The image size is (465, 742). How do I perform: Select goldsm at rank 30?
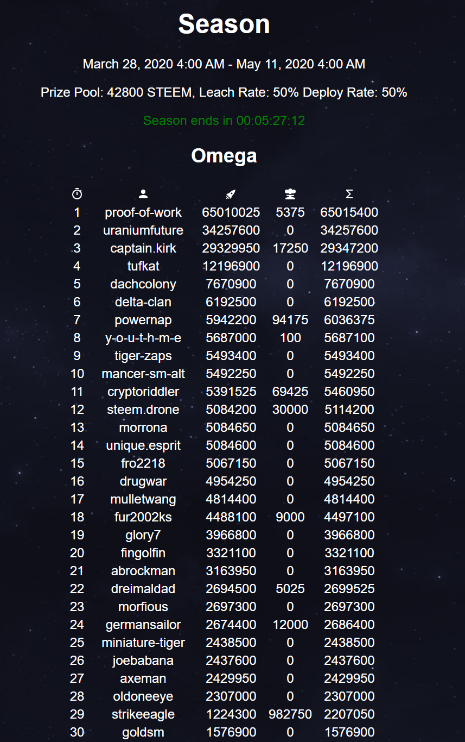(143, 732)
